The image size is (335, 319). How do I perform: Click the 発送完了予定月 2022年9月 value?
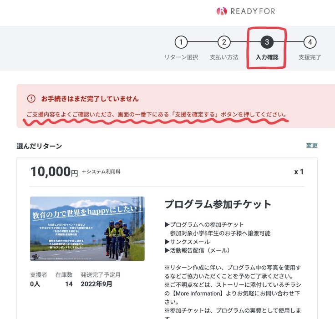(96, 284)
